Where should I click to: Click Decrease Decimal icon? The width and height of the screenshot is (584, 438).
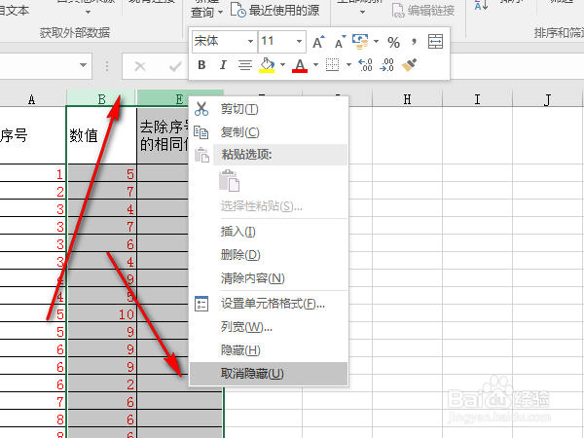(x=386, y=65)
